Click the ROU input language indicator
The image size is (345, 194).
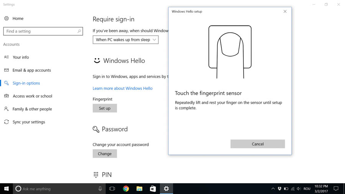tap(307, 189)
